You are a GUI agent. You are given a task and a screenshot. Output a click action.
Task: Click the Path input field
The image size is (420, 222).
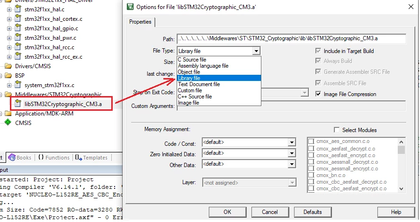point(291,38)
